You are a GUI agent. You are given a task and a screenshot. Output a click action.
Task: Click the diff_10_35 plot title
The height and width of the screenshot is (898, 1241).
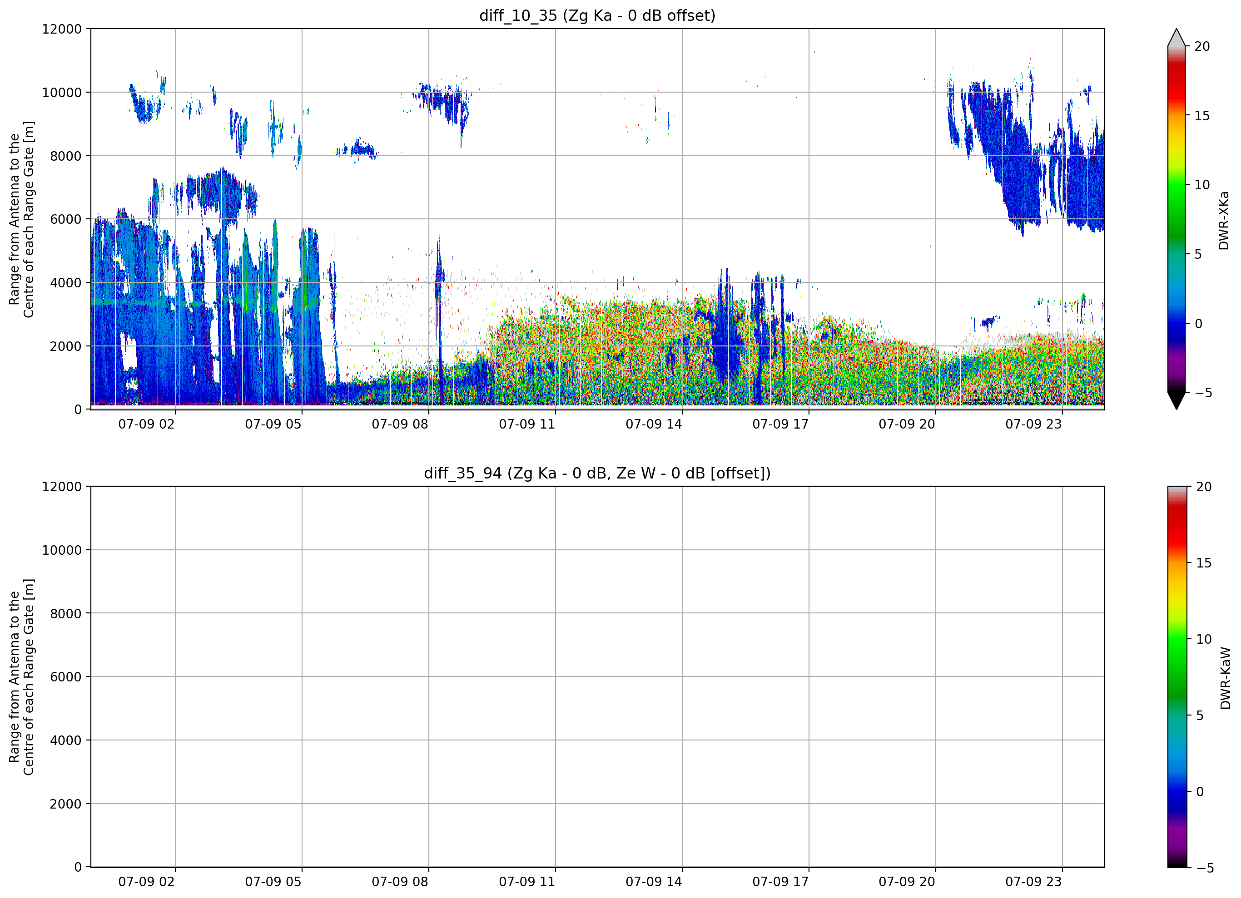coord(597,15)
